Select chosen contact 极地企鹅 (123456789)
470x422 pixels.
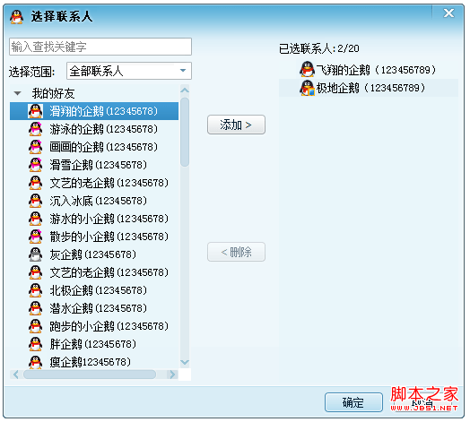pyautogui.click(x=370, y=88)
